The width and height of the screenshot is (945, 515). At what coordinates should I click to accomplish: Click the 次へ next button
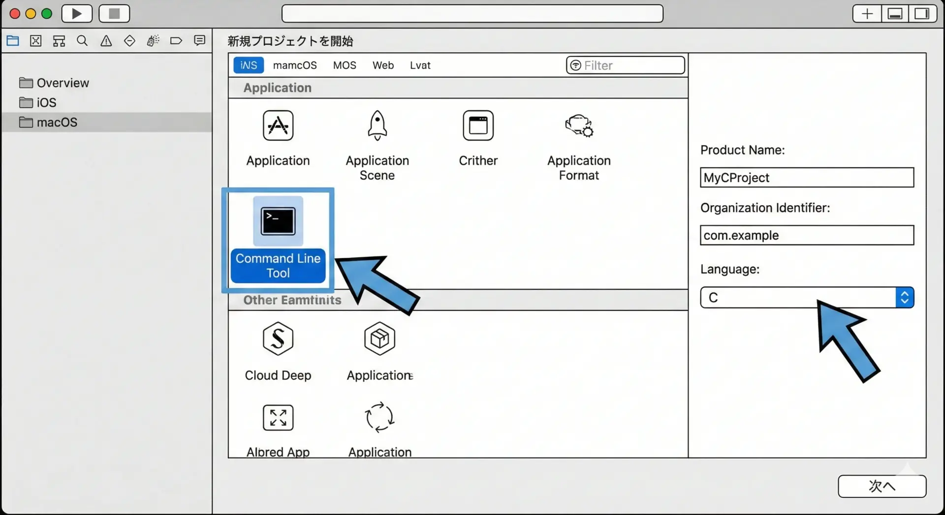point(882,486)
